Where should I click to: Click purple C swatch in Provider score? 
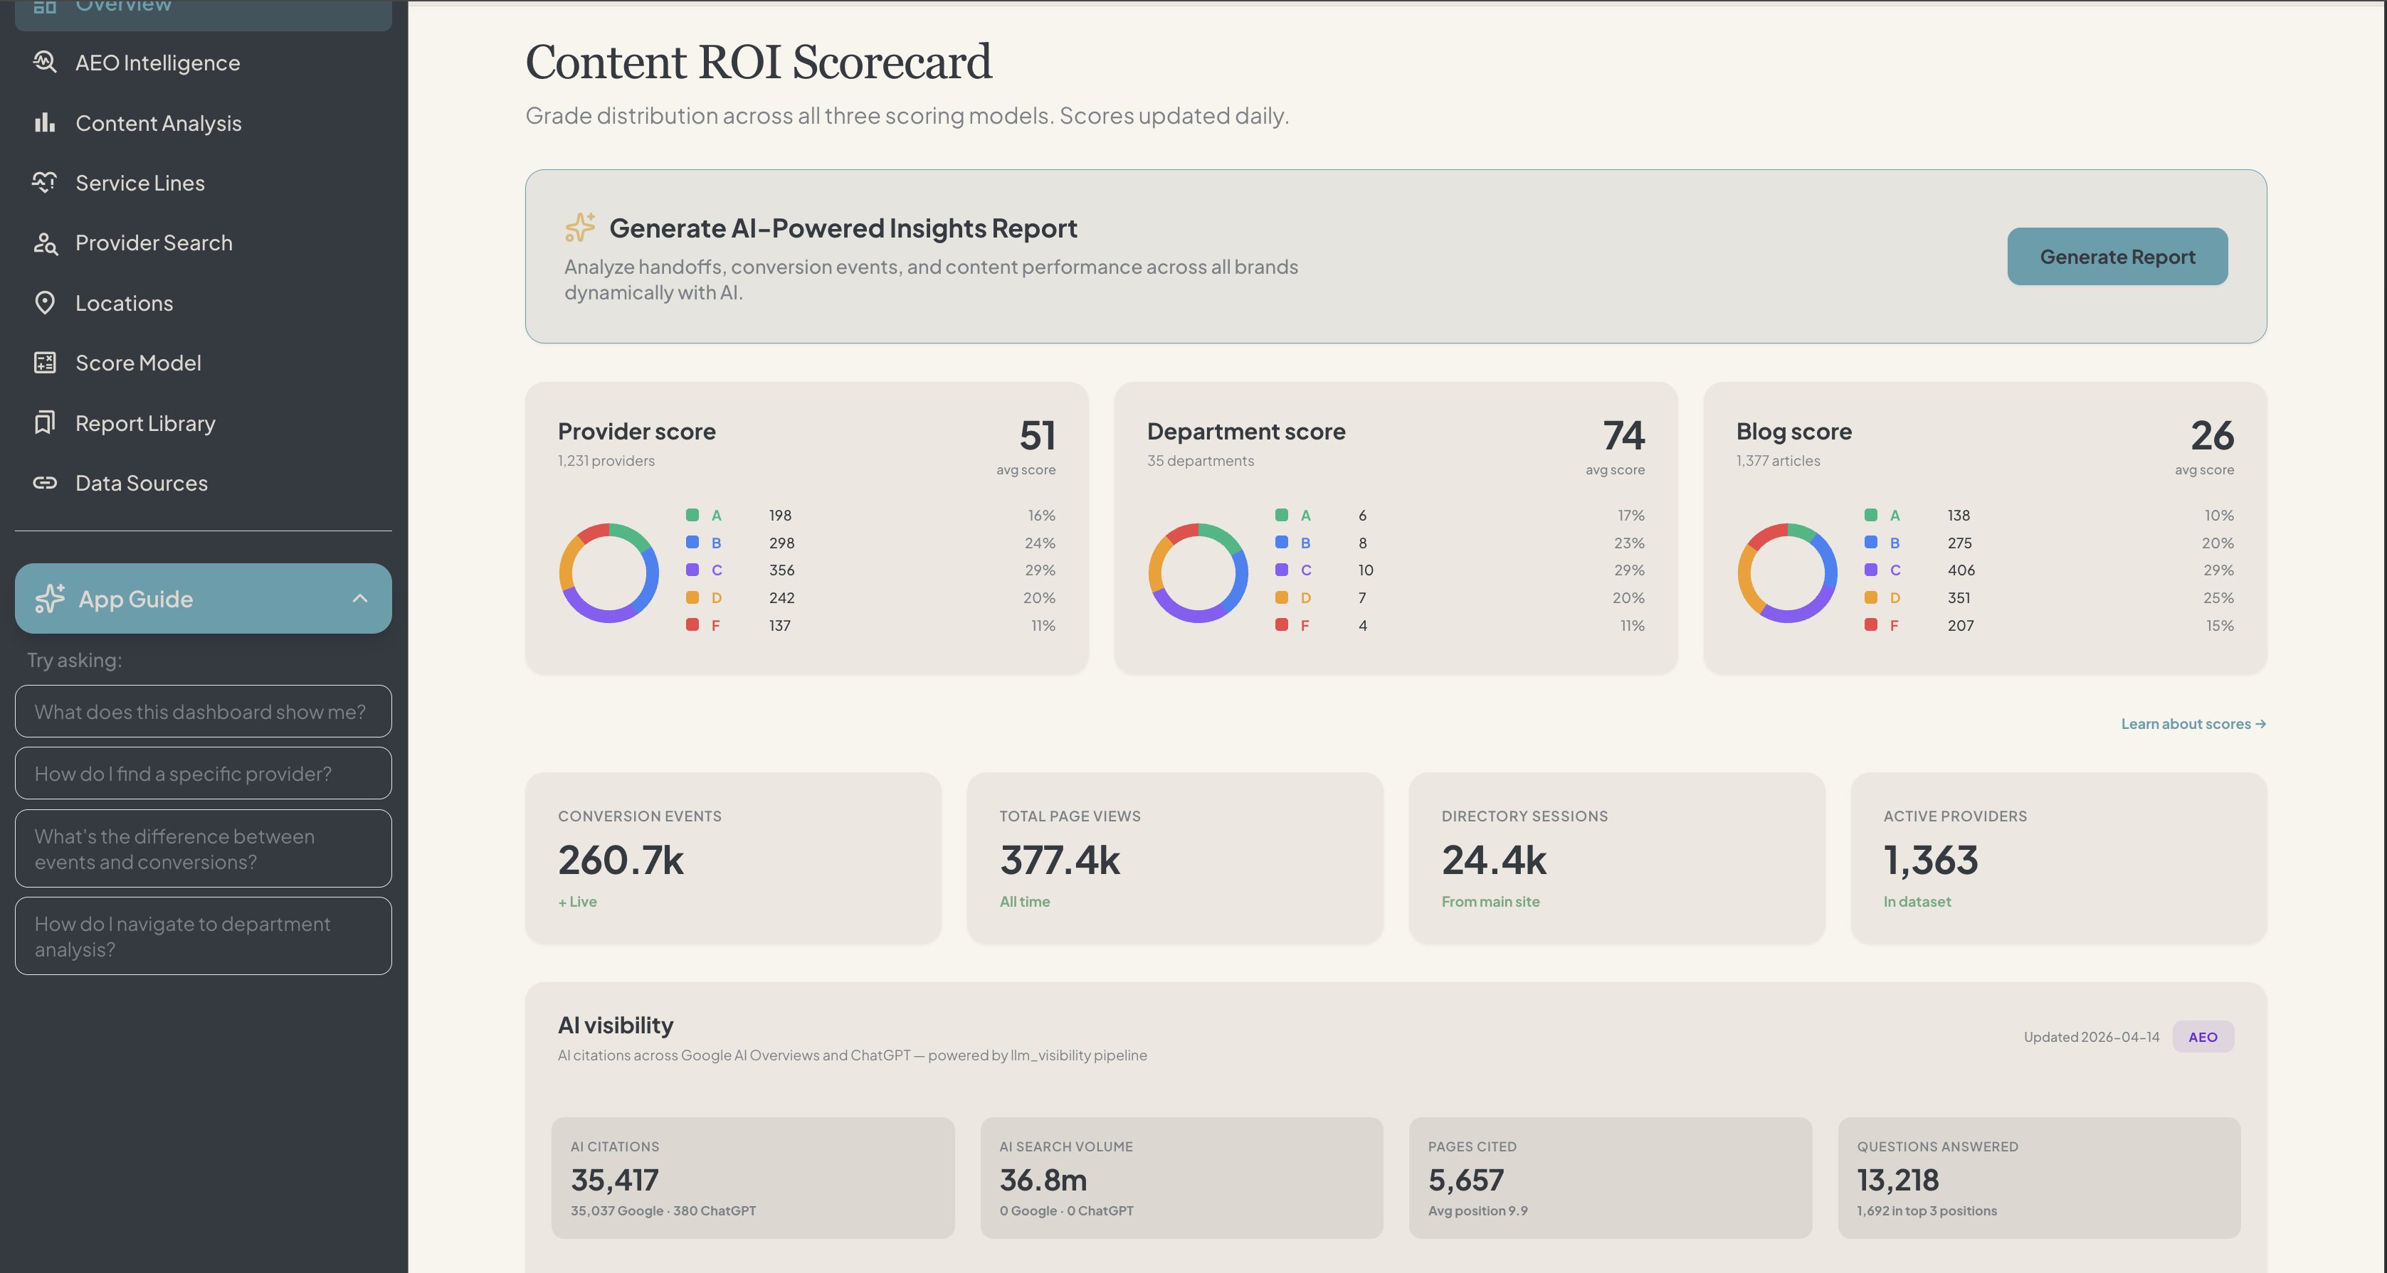[692, 570]
